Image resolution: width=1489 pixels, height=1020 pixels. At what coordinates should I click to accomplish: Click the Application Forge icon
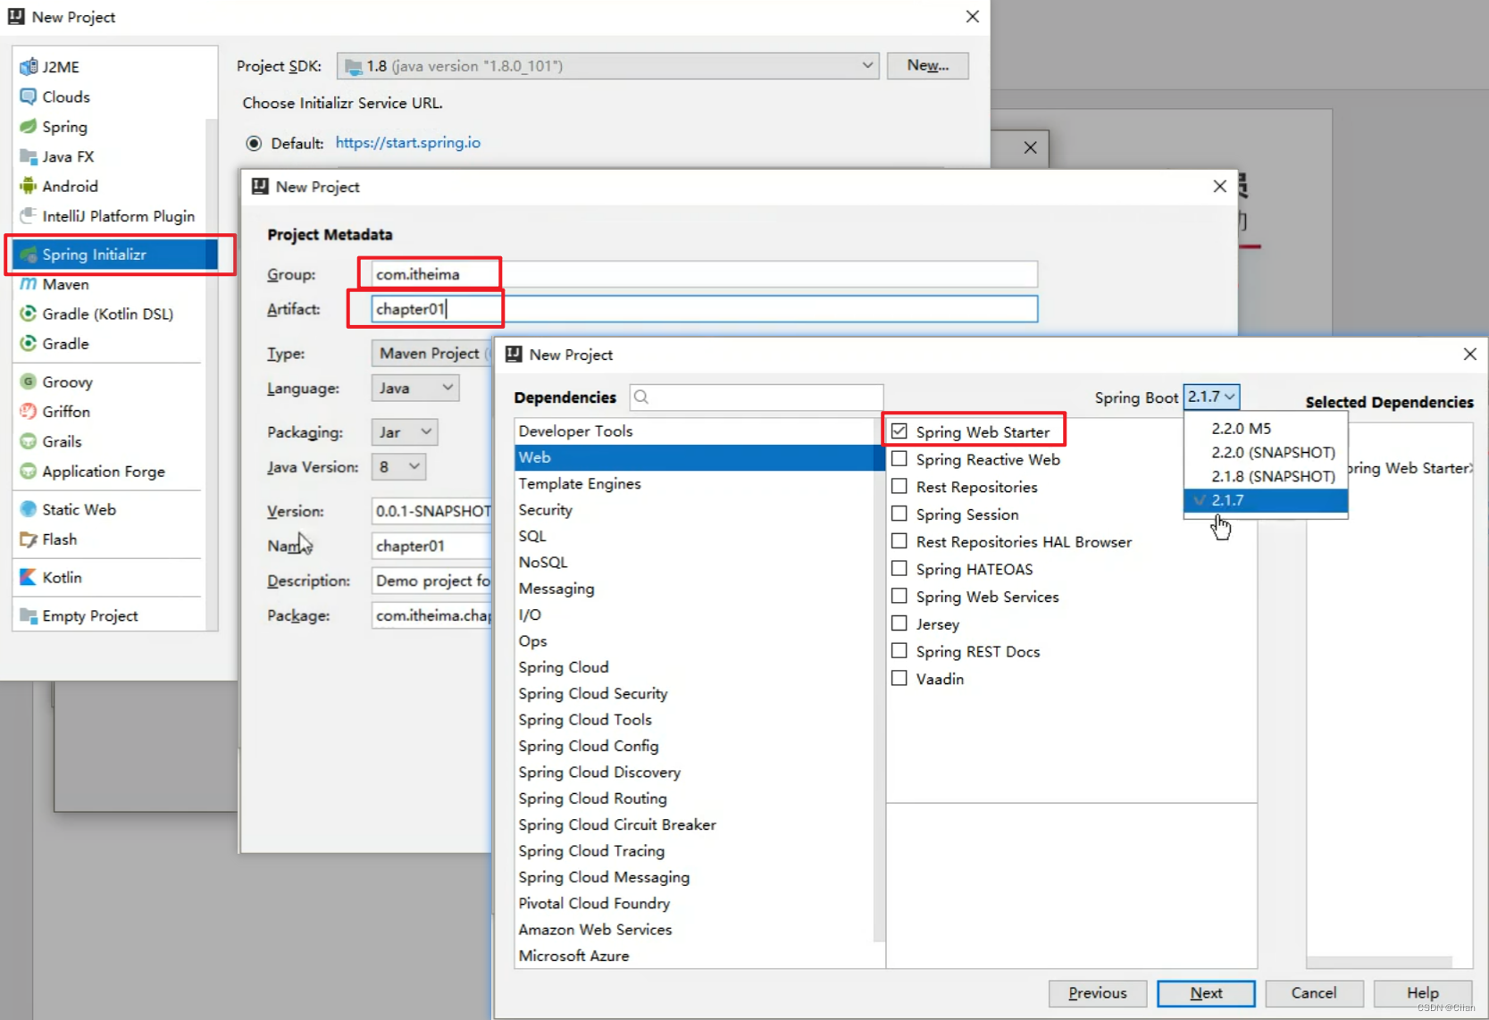[x=29, y=471]
